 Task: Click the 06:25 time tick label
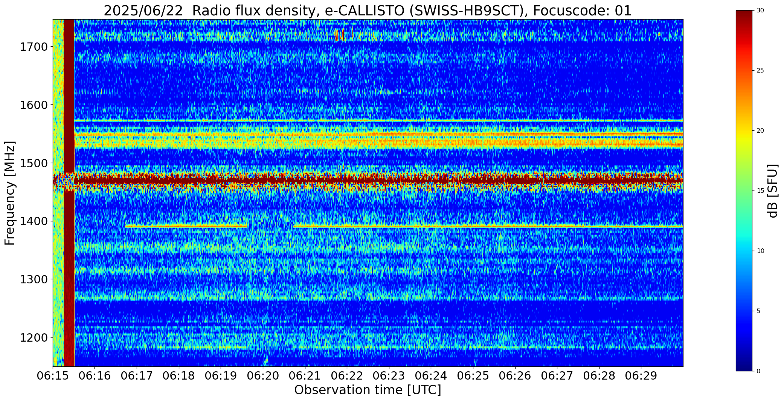473,376
